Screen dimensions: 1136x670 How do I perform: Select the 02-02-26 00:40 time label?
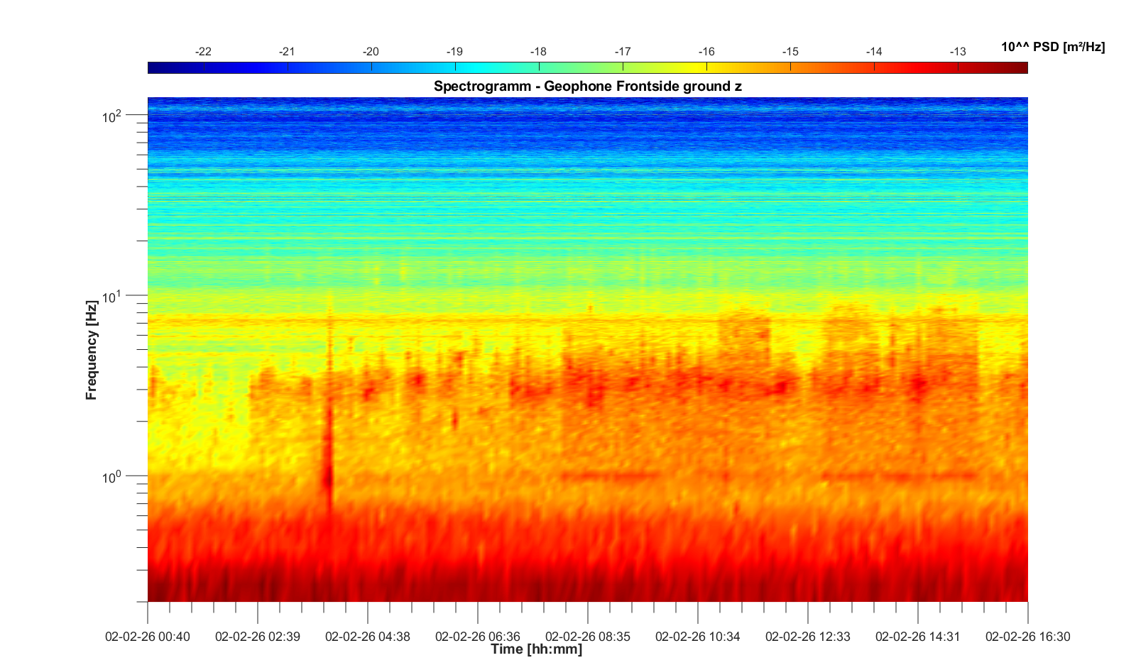pos(148,637)
